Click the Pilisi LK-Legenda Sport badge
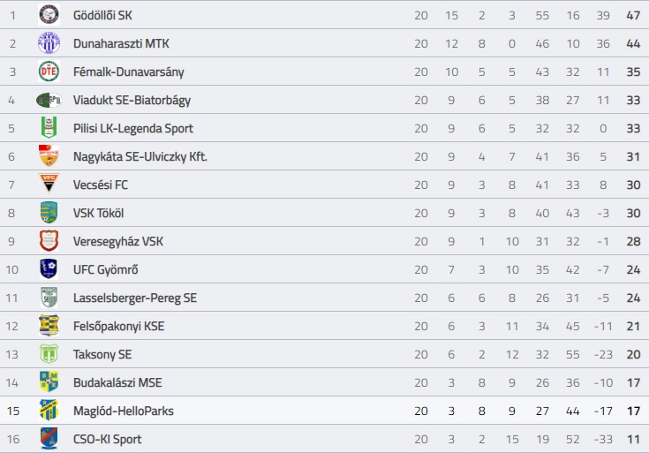 (x=49, y=128)
